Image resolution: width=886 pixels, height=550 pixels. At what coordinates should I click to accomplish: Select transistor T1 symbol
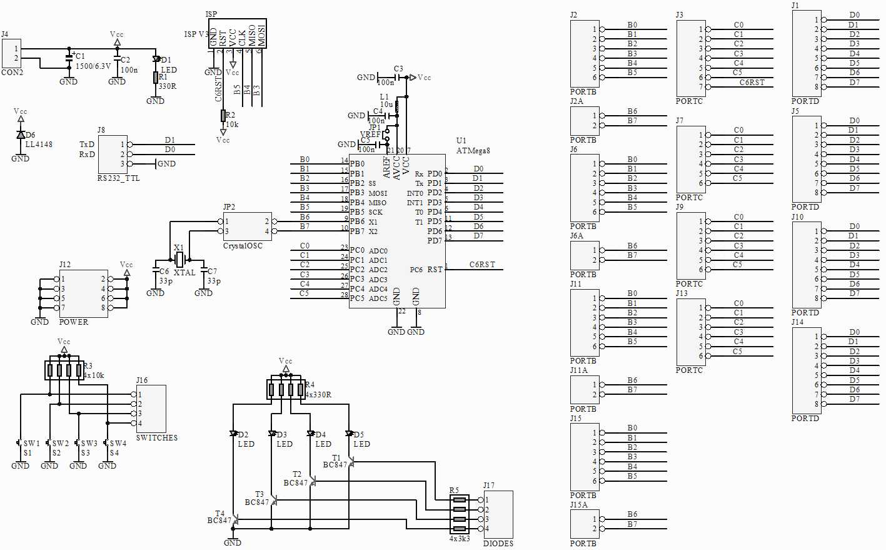coord(351,462)
